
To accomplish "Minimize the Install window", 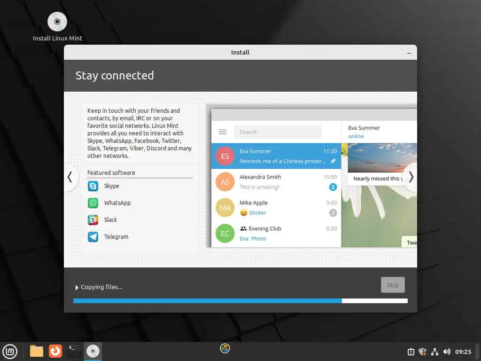I will pos(409,53).
